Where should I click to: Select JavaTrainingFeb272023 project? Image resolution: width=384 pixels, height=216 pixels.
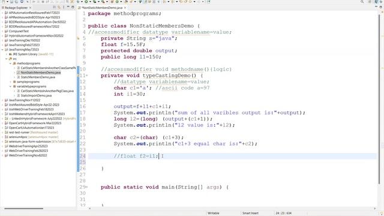tap(24, 45)
